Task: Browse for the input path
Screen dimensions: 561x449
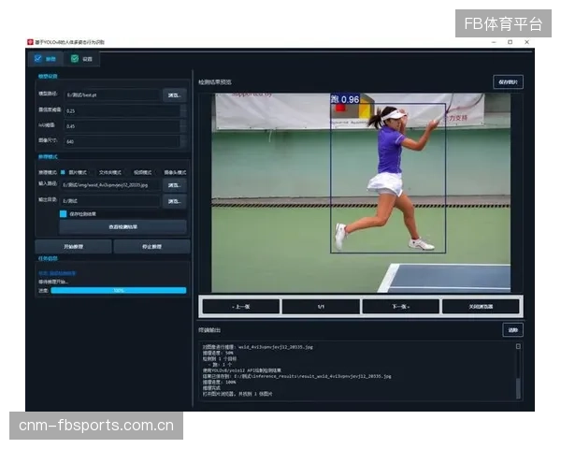Action: point(175,185)
